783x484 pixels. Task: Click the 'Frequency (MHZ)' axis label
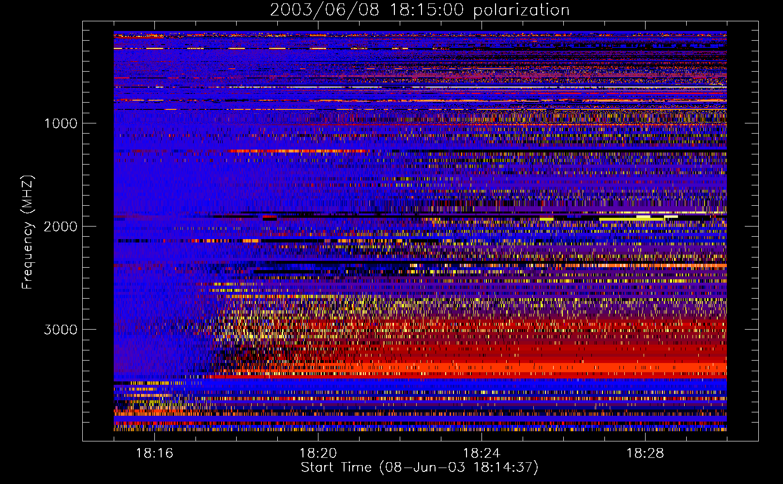pyautogui.click(x=28, y=232)
